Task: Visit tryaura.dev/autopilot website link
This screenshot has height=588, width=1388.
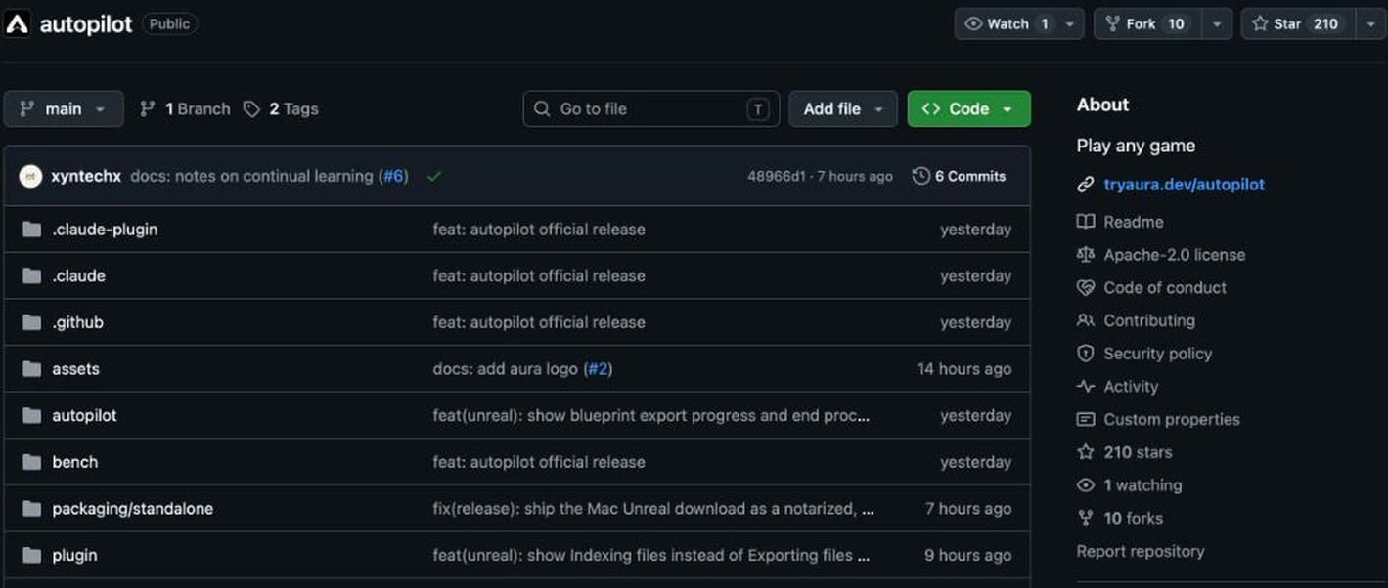Action: (1184, 184)
